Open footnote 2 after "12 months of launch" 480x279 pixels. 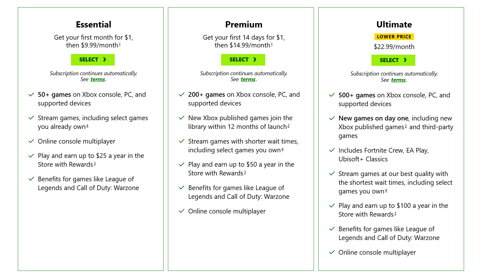[288, 126]
